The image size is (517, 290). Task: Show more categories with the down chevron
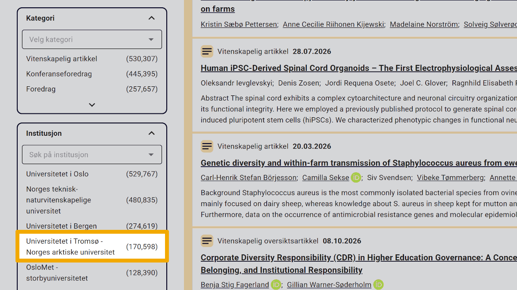(x=92, y=104)
